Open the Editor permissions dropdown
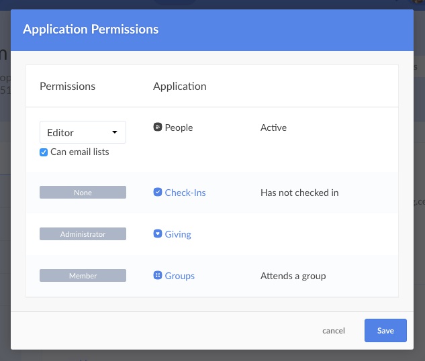 (x=83, y=132)
